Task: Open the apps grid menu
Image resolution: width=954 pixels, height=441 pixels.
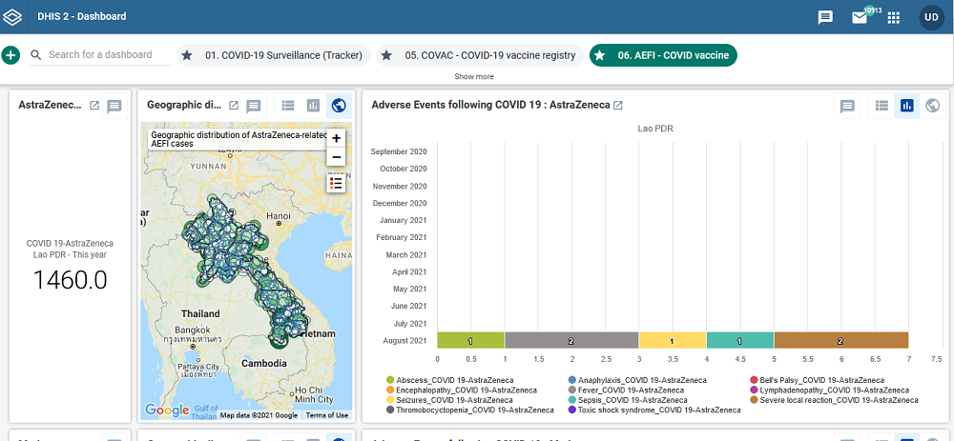Action: (x=893, y=17)
